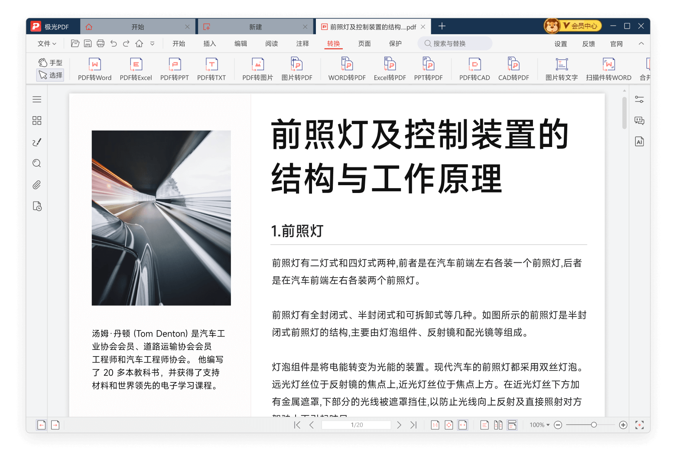Image resolution: width=676 pixels, height=451 pixels.
Task: Switch to 手型 hand tool mode
Action: tap(50, 62)
